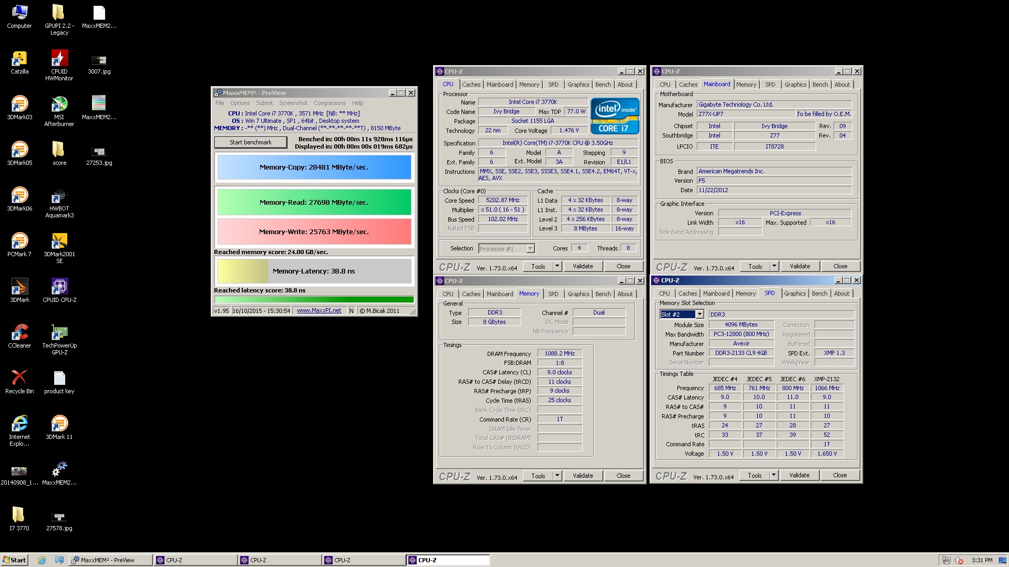Select the I7 3770 folder icon
Screen dimensions: 1009x567
[19, 519]
